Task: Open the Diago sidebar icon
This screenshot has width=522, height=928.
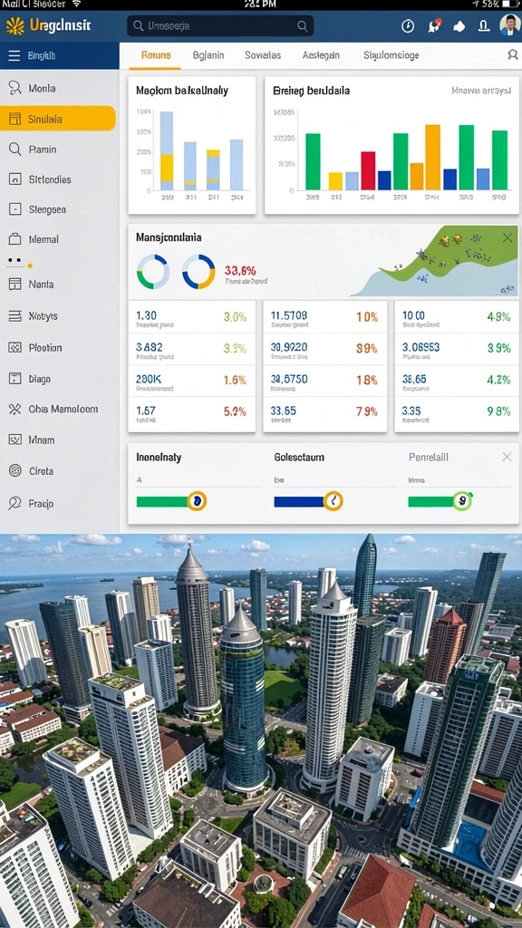Action: [14, 379]
